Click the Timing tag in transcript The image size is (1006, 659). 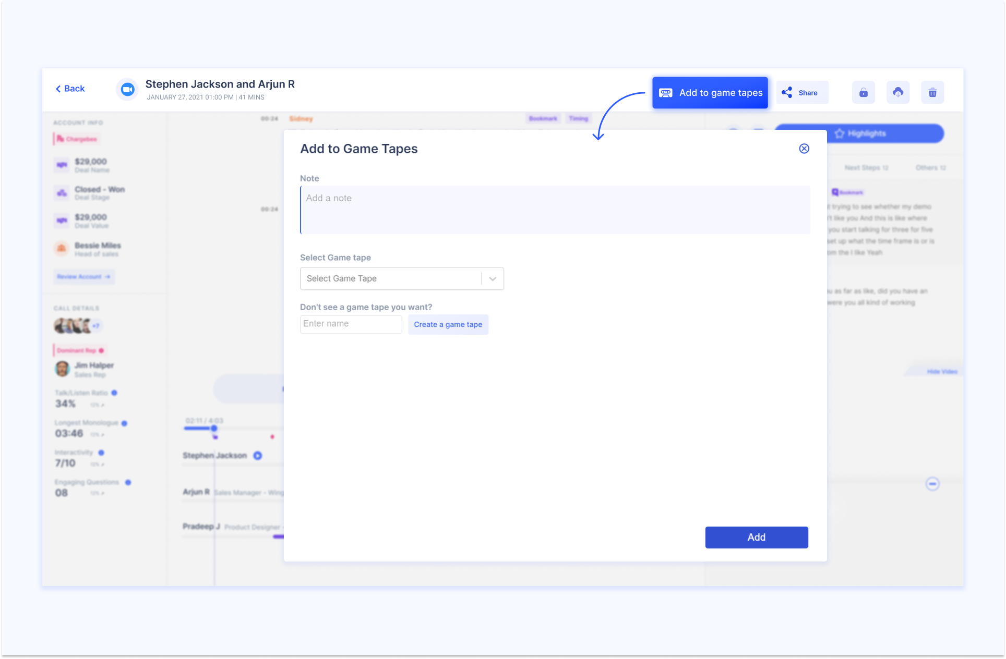(x=578, y=119)
